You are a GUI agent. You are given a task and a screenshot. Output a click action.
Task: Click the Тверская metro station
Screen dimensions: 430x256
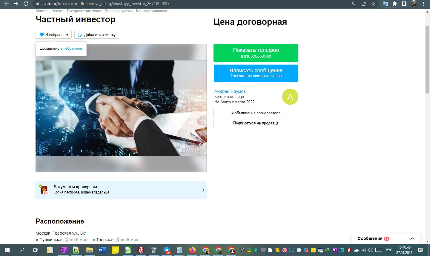[105, 240]
